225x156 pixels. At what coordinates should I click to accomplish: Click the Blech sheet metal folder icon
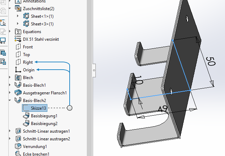18,78
